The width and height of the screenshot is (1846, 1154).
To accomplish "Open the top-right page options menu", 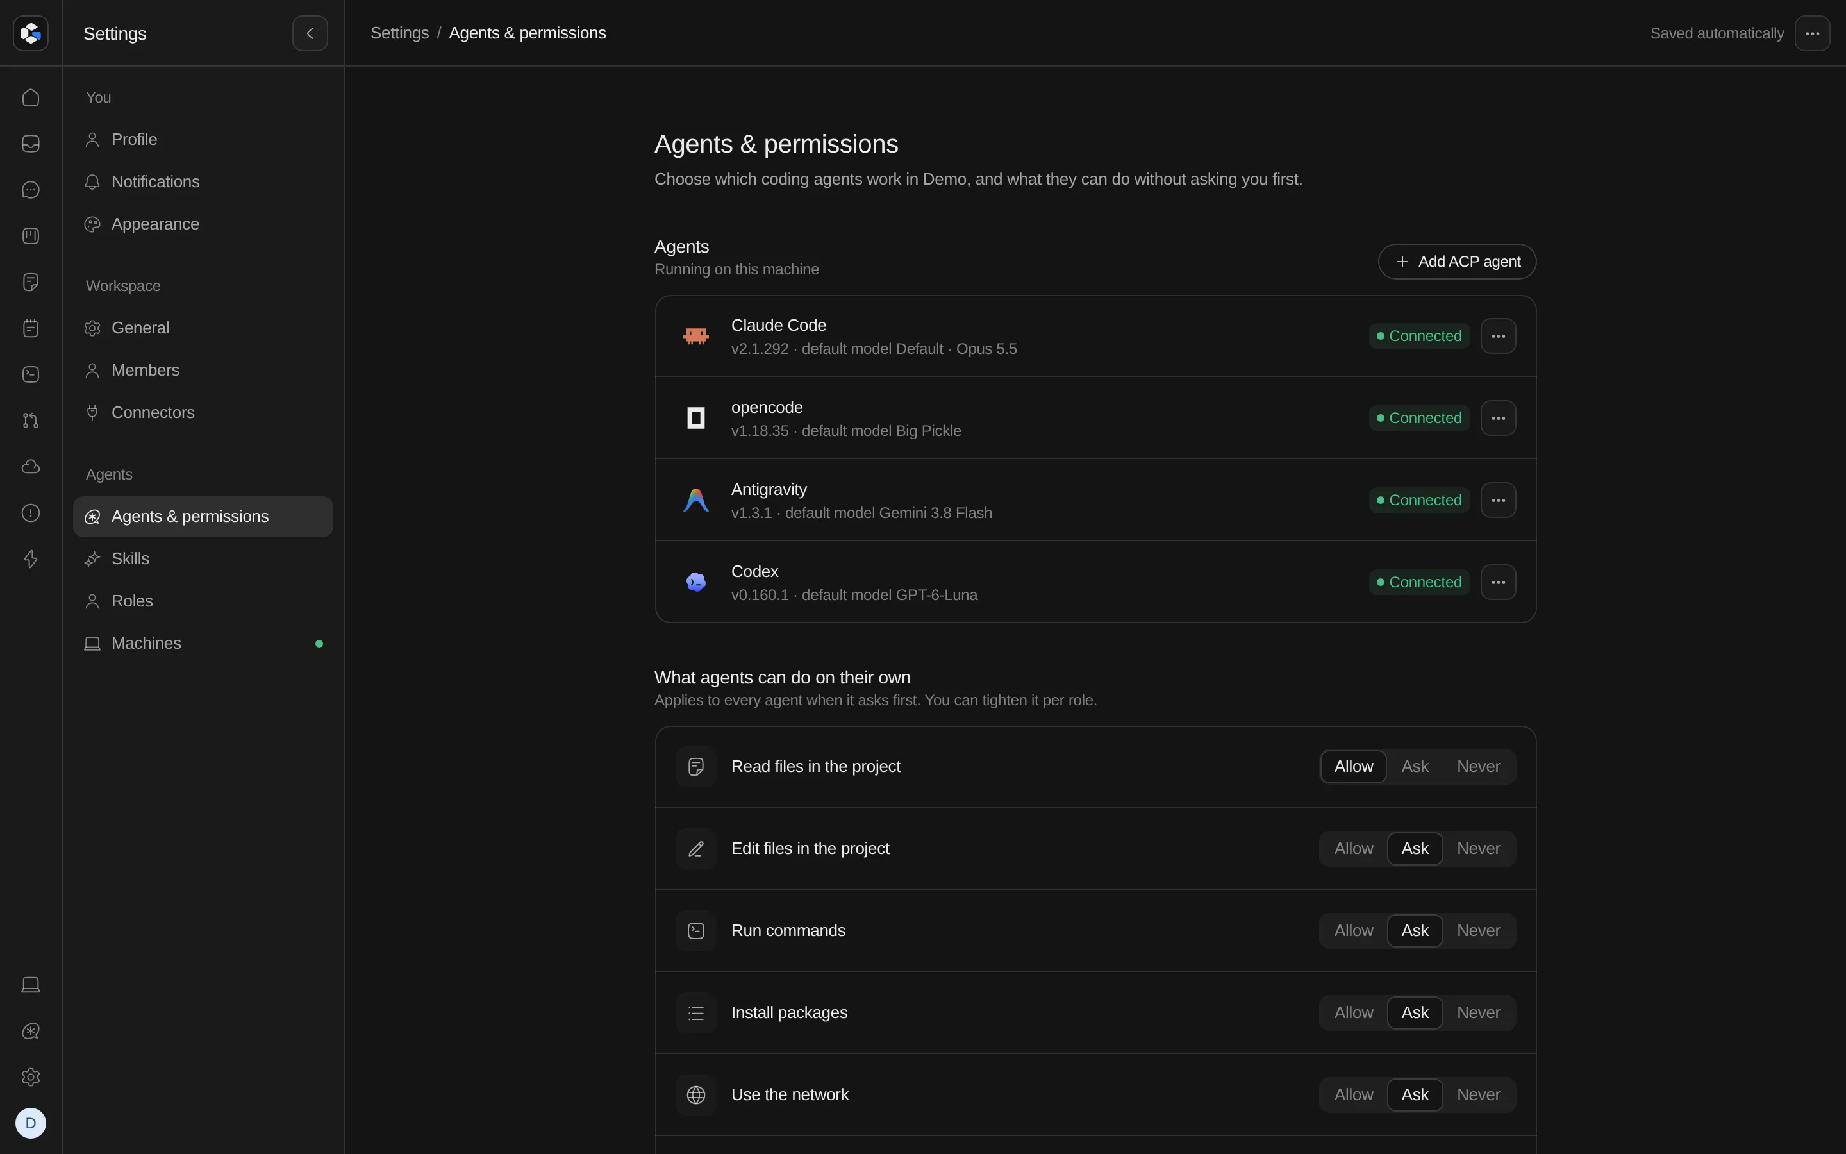I will pos(1813,33).
